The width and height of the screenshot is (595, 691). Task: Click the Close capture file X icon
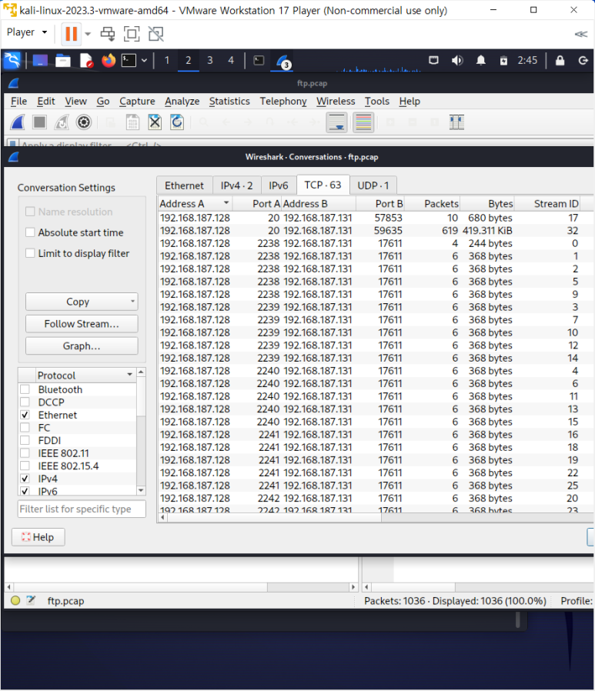(x=155, y=122)
